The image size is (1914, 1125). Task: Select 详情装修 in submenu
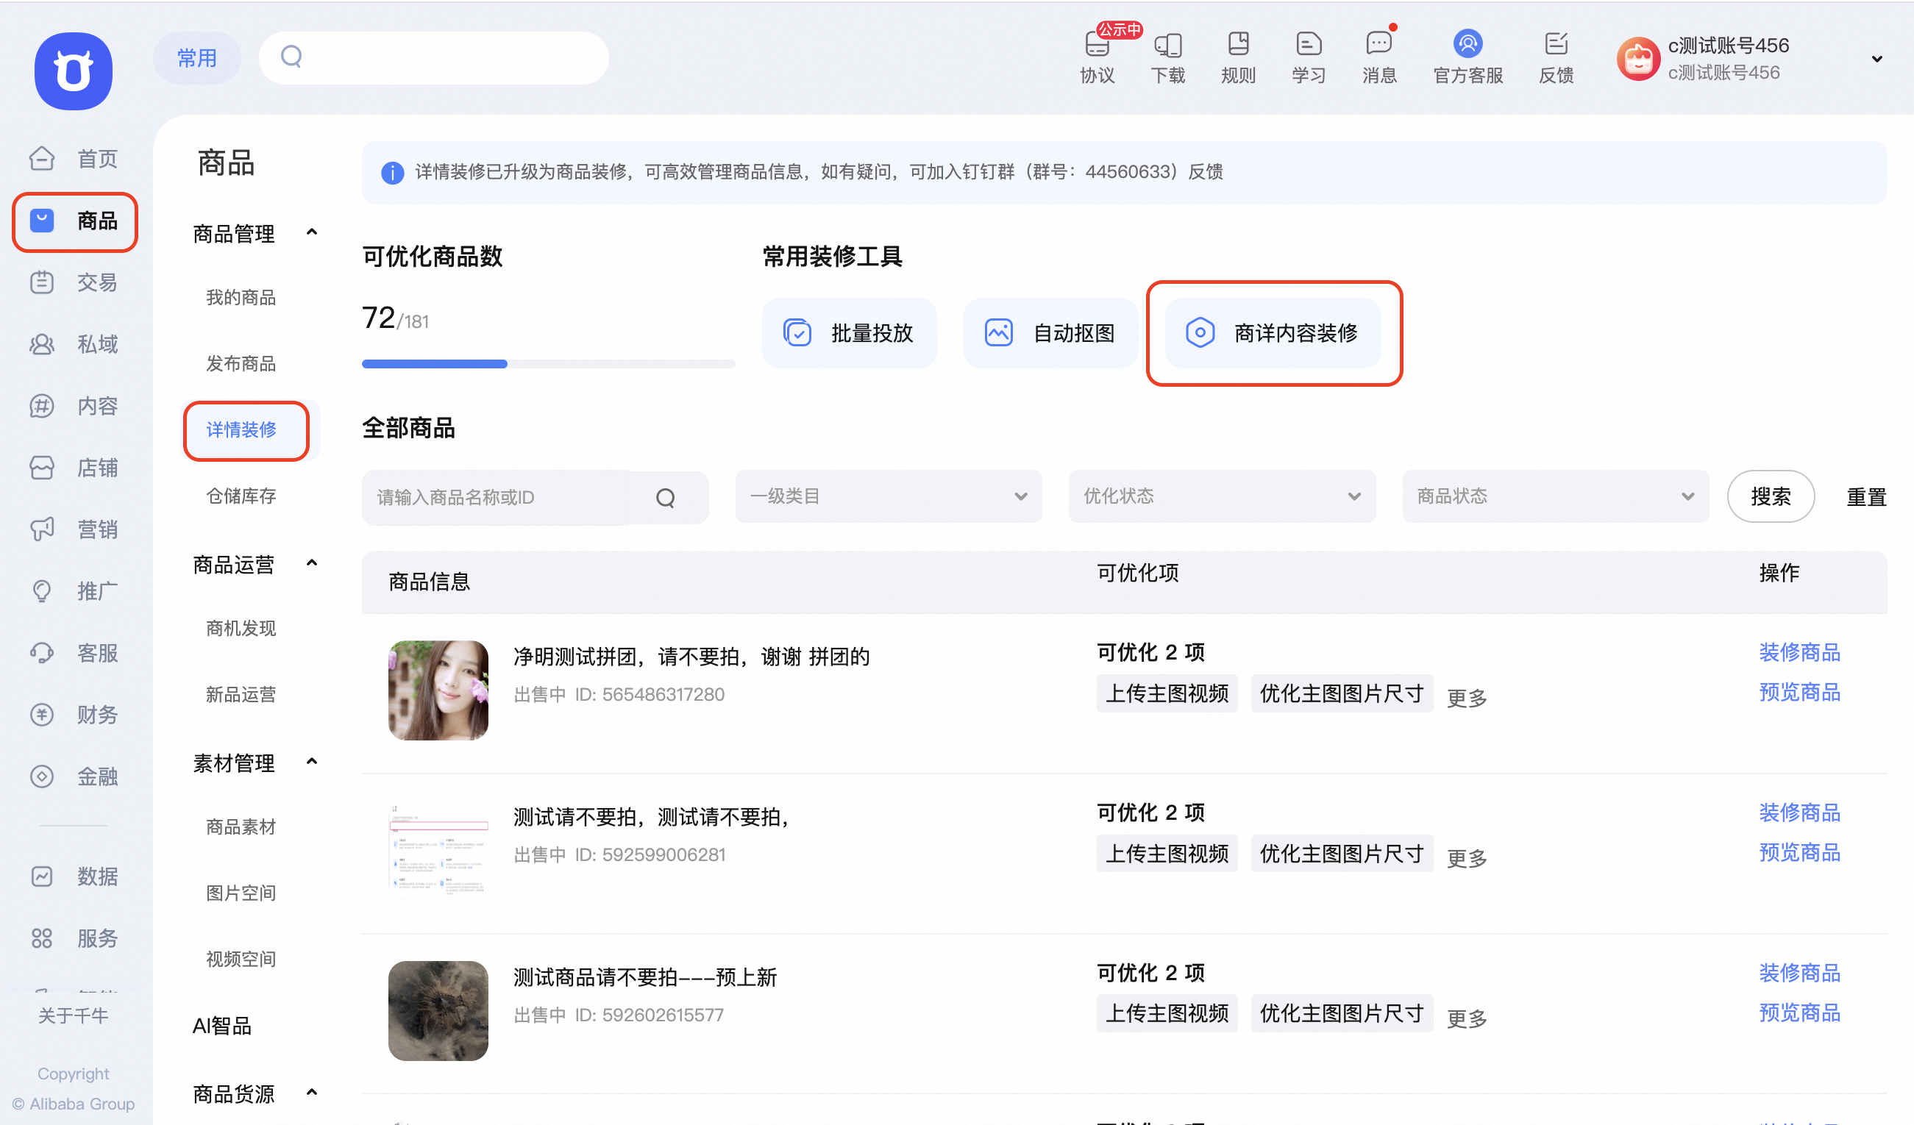pyautogui.click(x=241, y=429)
